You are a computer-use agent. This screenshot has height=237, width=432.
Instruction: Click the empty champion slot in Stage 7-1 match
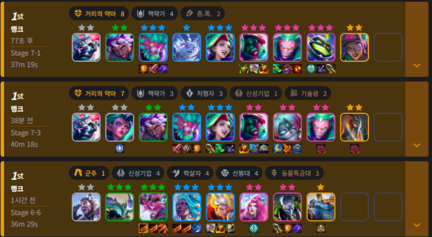pos(388,47)
